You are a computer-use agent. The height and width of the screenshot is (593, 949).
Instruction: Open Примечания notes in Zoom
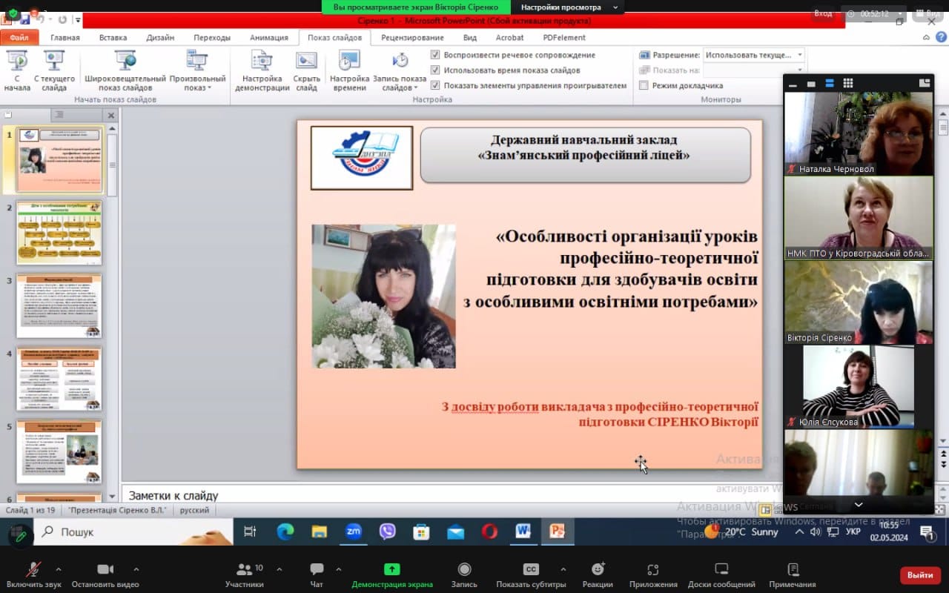pyautogui.click(x=792, y=574)
